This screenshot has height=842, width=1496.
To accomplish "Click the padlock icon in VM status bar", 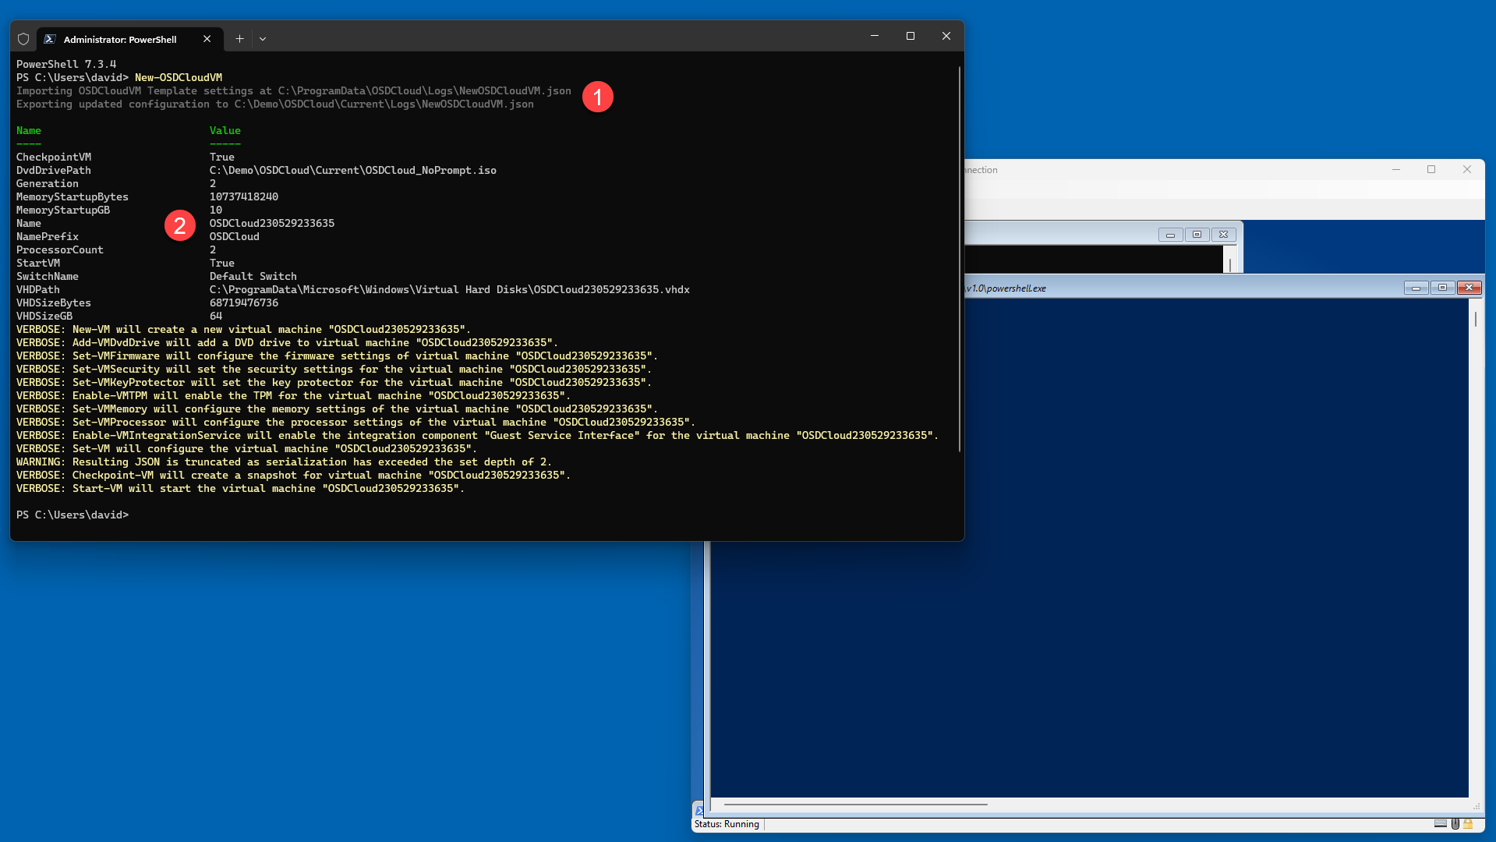I will click(1468, 824).
